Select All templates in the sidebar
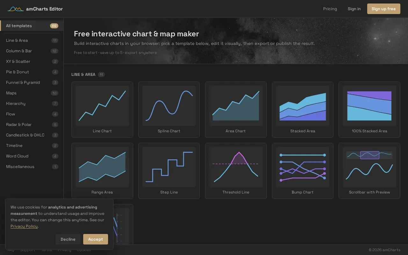 (x=32, y=26)
